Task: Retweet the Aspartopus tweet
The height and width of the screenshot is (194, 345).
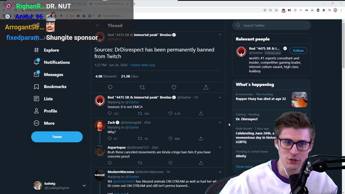Action: pos(140,163)
